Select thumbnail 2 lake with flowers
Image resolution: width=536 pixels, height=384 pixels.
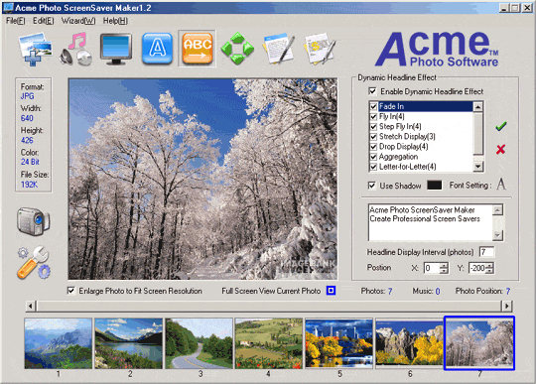pos(128,343)
